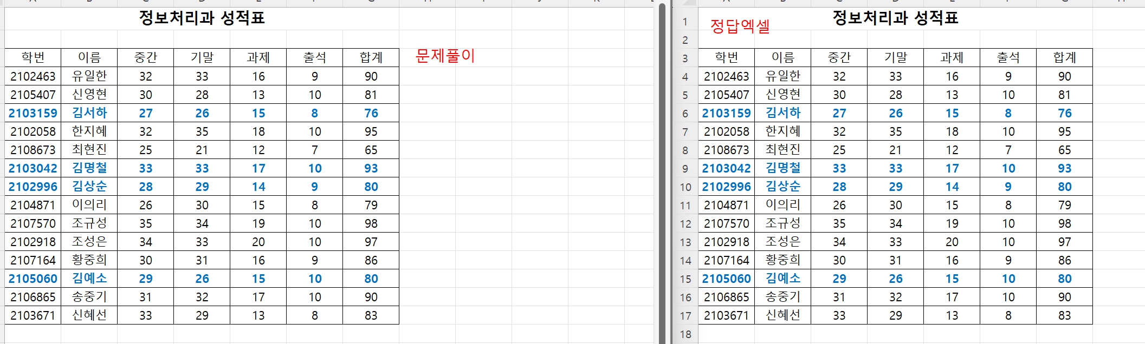The image size is (1145, 344).
Task: Select student ID 2103159 in left sheet
Action: (33, 113)
